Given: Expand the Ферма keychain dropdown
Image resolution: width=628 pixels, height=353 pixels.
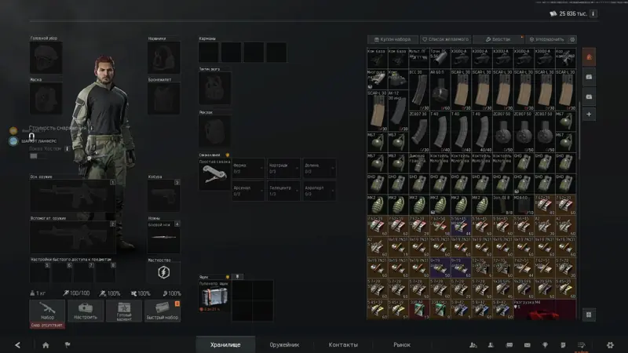Looking at the screenshot, I should tap(248, 168).
